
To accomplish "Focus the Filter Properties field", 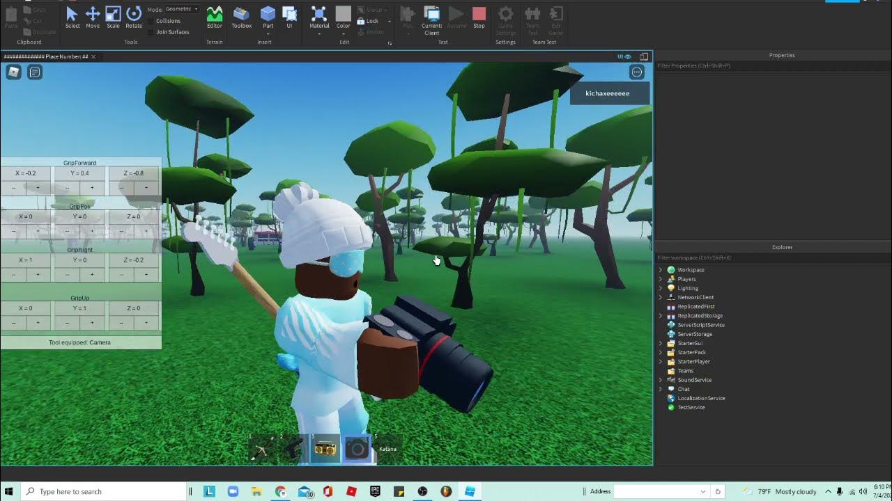I will tap(773, 65).
